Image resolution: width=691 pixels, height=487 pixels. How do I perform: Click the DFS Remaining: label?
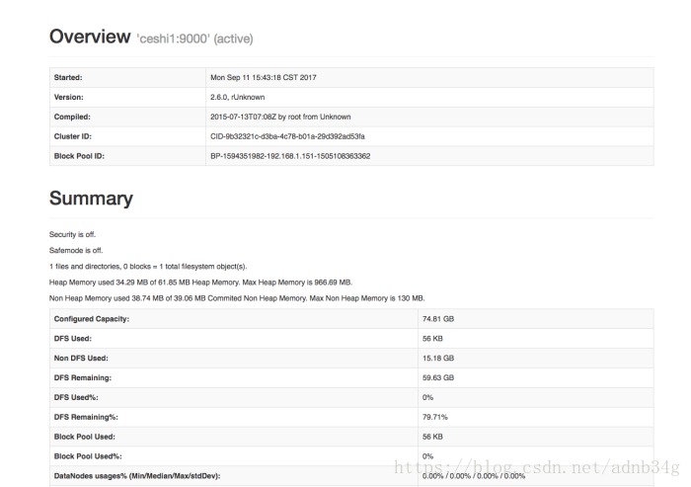tap(82, 377)
